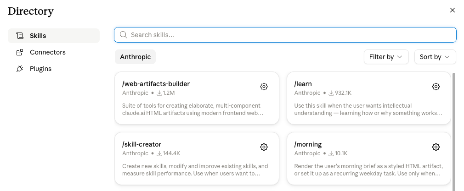Open the Filter by dropdown
The height and width of the screenshot is (191, 464).
coord(386,57)
